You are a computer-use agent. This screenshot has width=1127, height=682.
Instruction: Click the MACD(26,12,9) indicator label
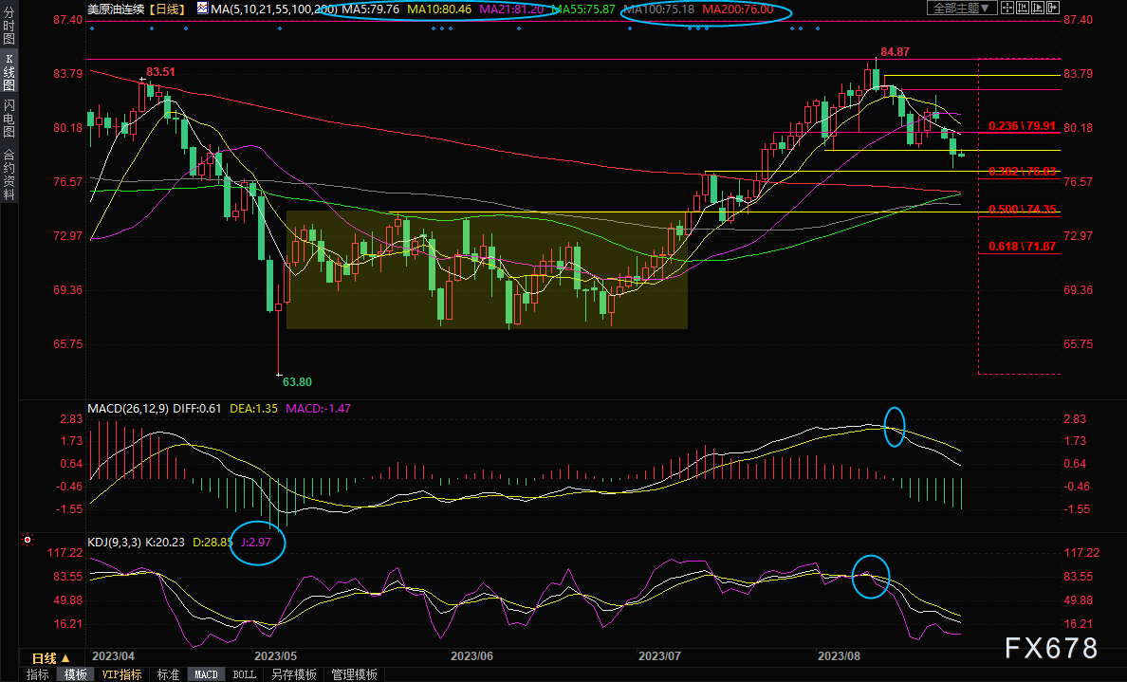(128, 408)
